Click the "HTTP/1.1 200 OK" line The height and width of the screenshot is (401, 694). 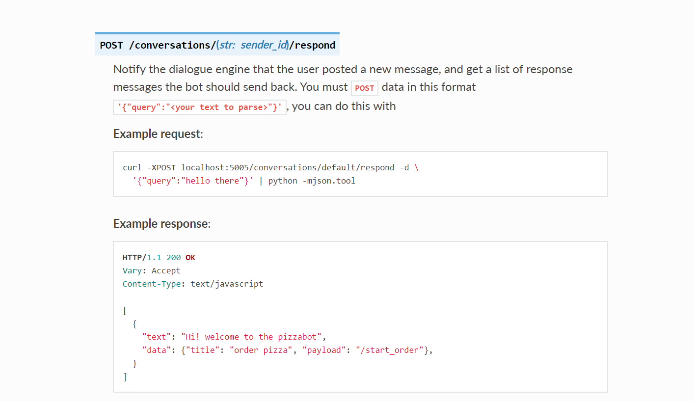coord(159,258)
